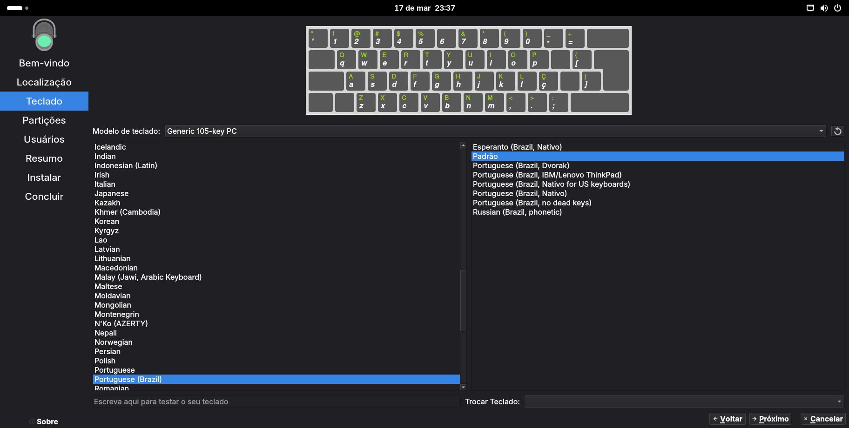This screenshot has height=428, width=849.
Task: Click the Ç key on keyboard preview
Action: 547,81
